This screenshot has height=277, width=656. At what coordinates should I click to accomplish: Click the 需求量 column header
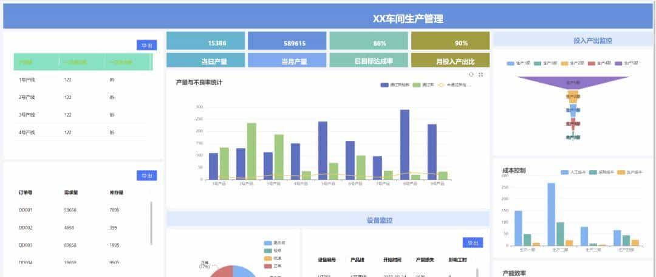point(70,193)
